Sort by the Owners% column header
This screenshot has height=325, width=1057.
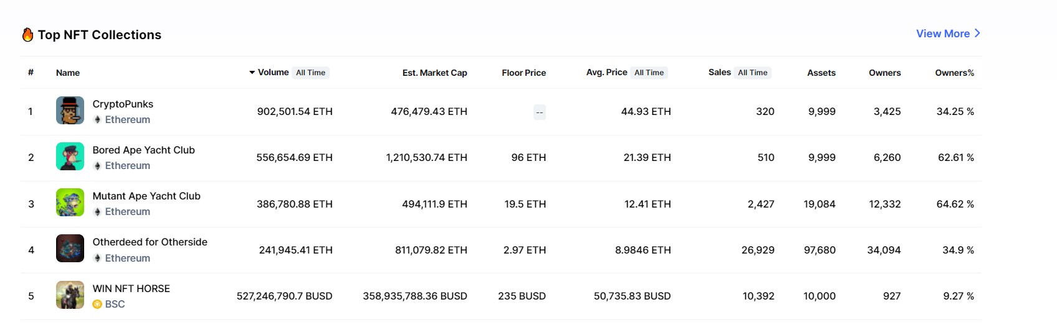[x=954, y=73]
